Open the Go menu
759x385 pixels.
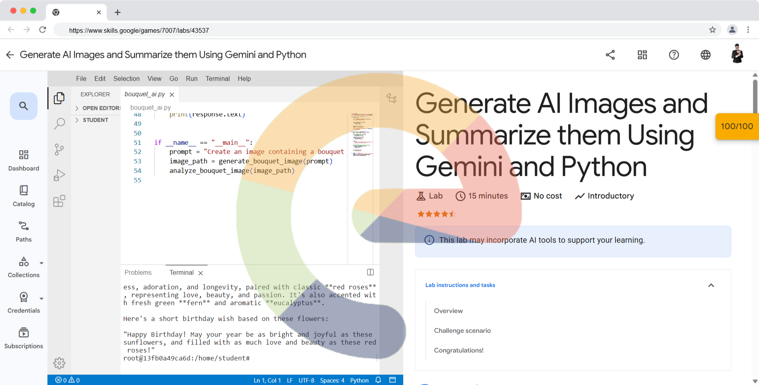pos(174,79)
